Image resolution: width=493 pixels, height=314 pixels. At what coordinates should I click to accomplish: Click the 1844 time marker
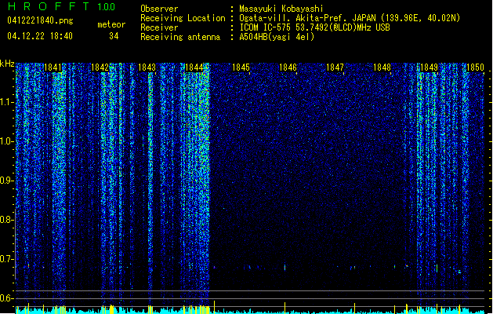[x=194, y=68]
